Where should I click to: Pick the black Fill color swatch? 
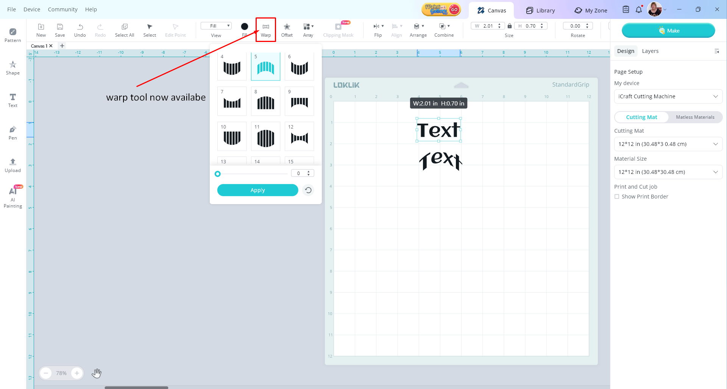[245, 26]
